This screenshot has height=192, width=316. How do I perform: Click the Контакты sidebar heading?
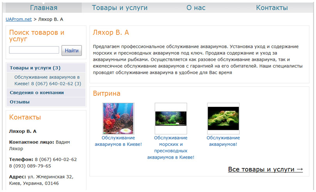25,117
